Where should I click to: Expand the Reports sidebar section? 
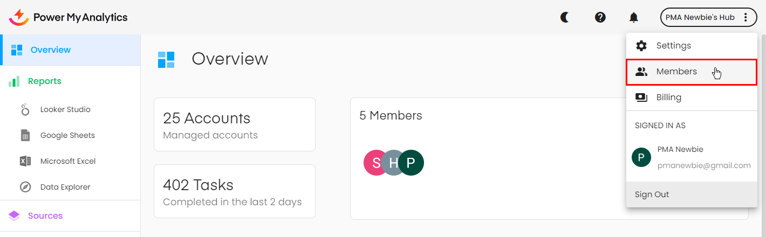[44, 81]
